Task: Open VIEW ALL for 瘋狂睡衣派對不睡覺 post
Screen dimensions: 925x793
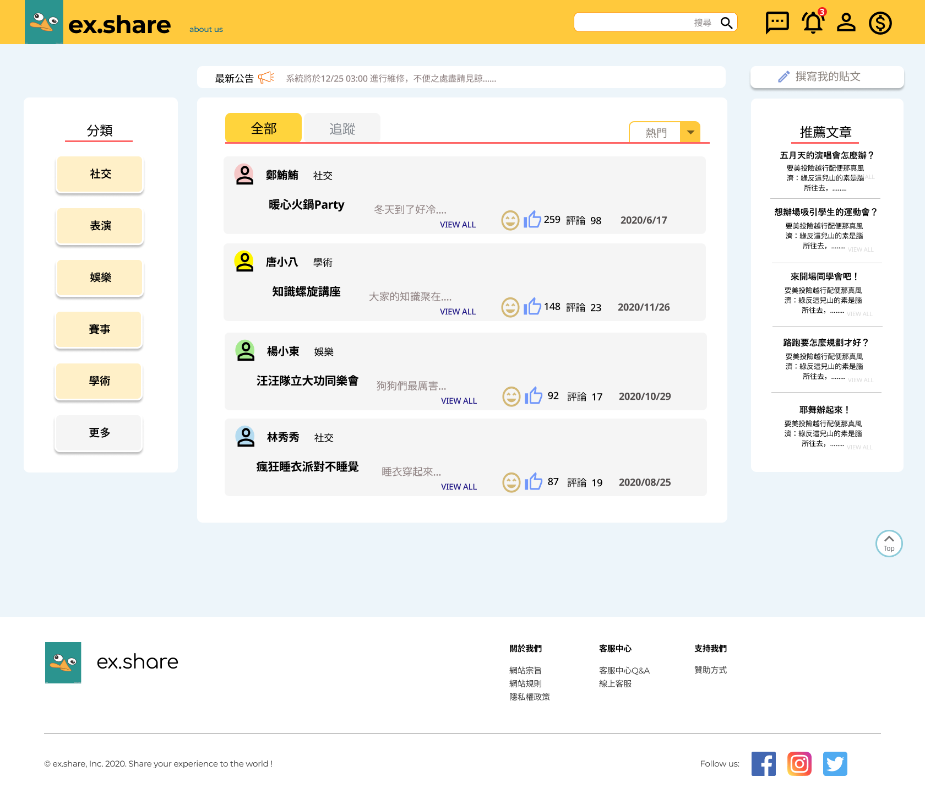Action: tap(459, 487)
